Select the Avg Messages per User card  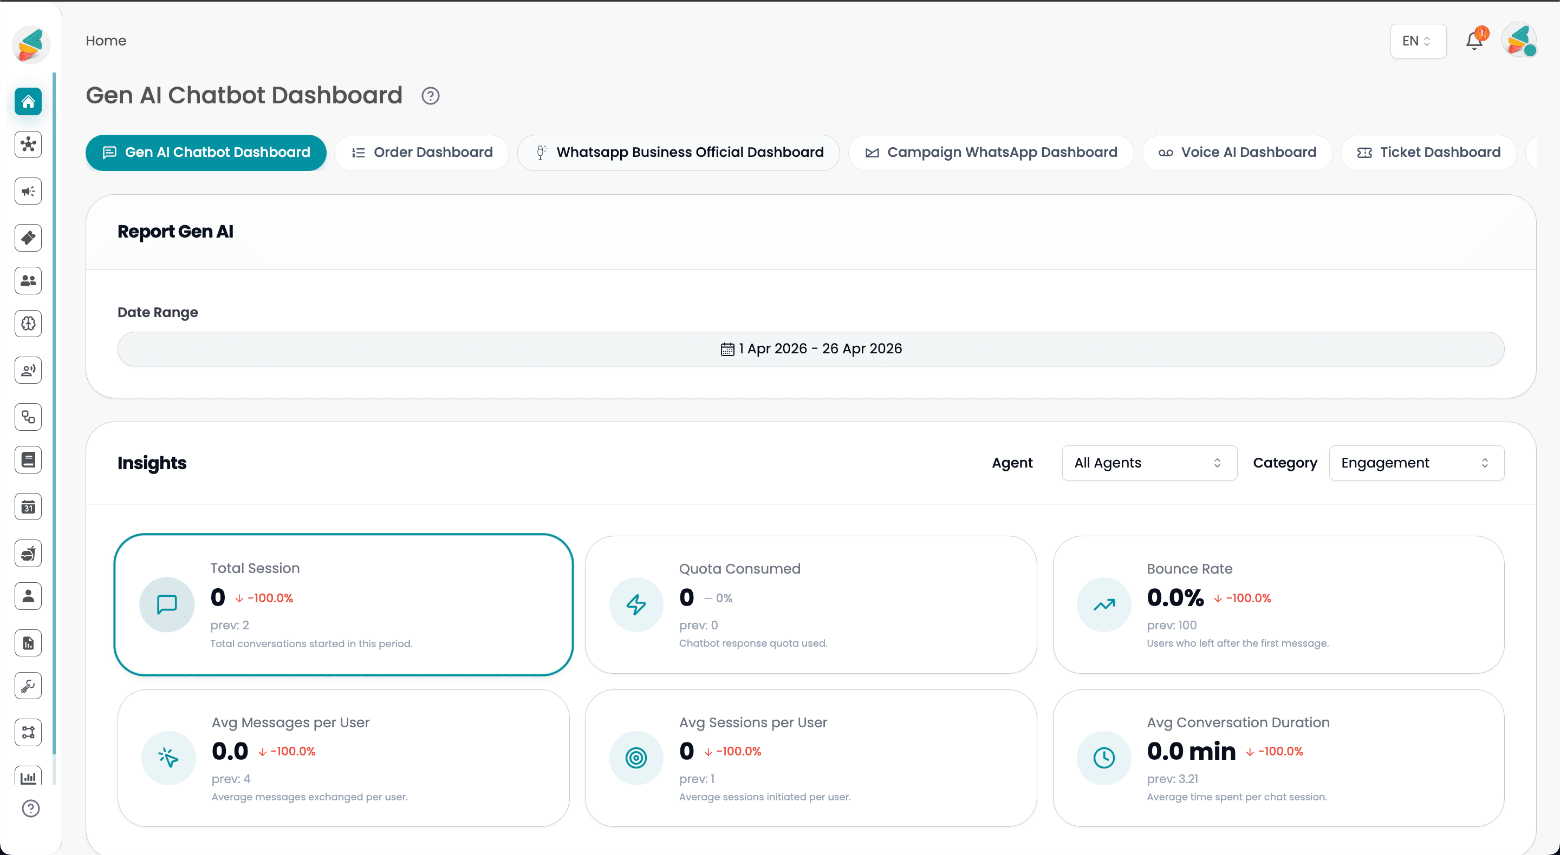343,758
